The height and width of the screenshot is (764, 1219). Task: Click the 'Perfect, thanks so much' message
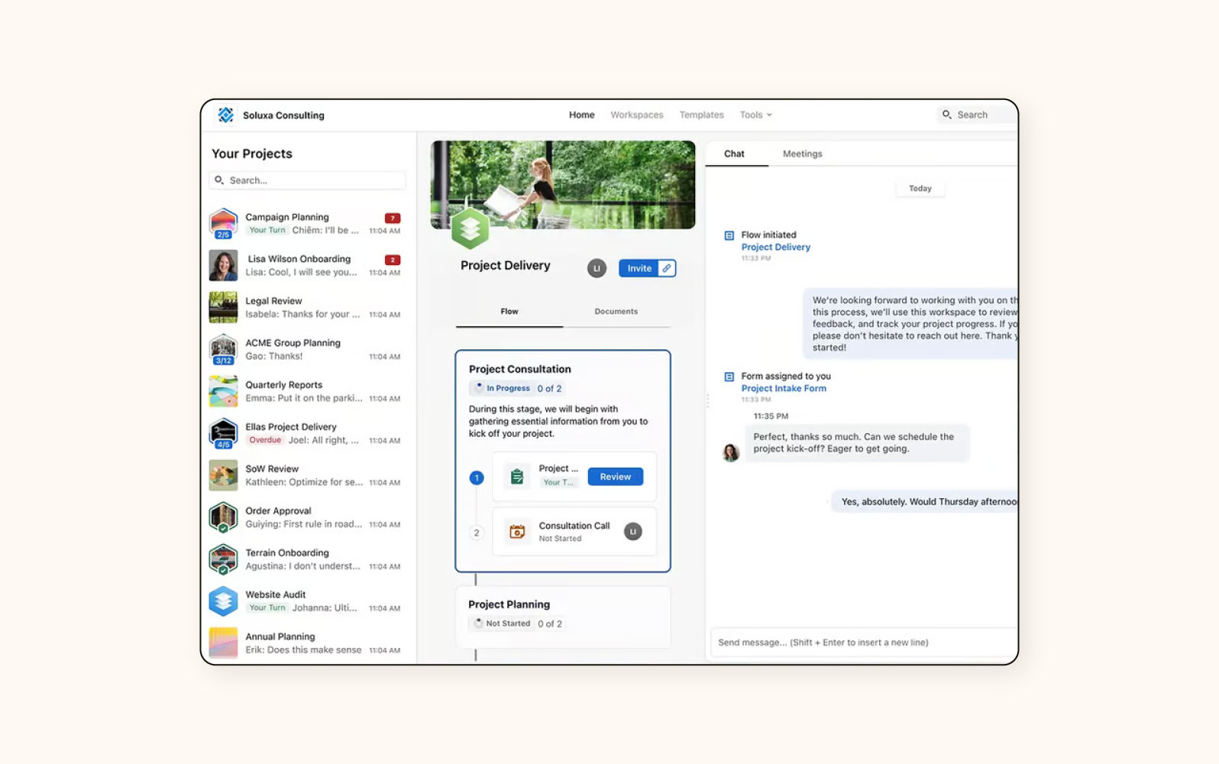857,443
